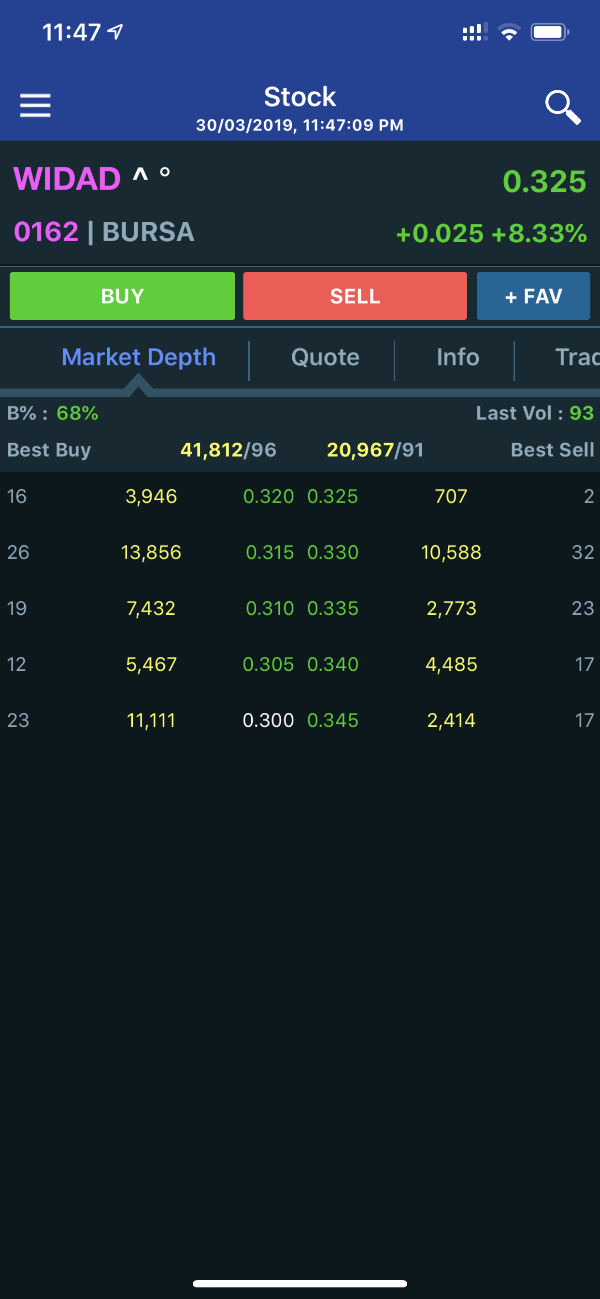Tap sell volume 10,588
The image size is (600, 1299).
click(x=451, y=553)
